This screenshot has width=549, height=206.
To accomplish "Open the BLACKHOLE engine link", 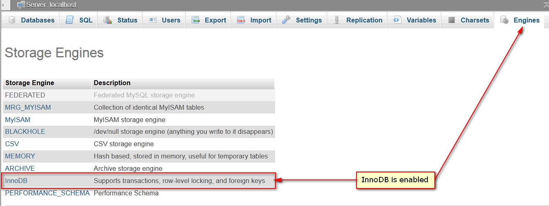I will coord(25,131).
